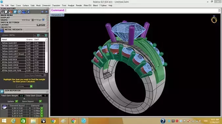Click the filled ellipse icon in the Layers row

38,25
